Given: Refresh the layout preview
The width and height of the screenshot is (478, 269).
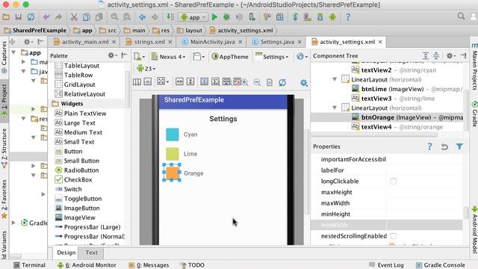Looking at the screenshot, I should [282, 82].
